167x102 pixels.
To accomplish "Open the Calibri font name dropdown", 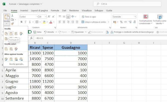I will tap(37, 17).
